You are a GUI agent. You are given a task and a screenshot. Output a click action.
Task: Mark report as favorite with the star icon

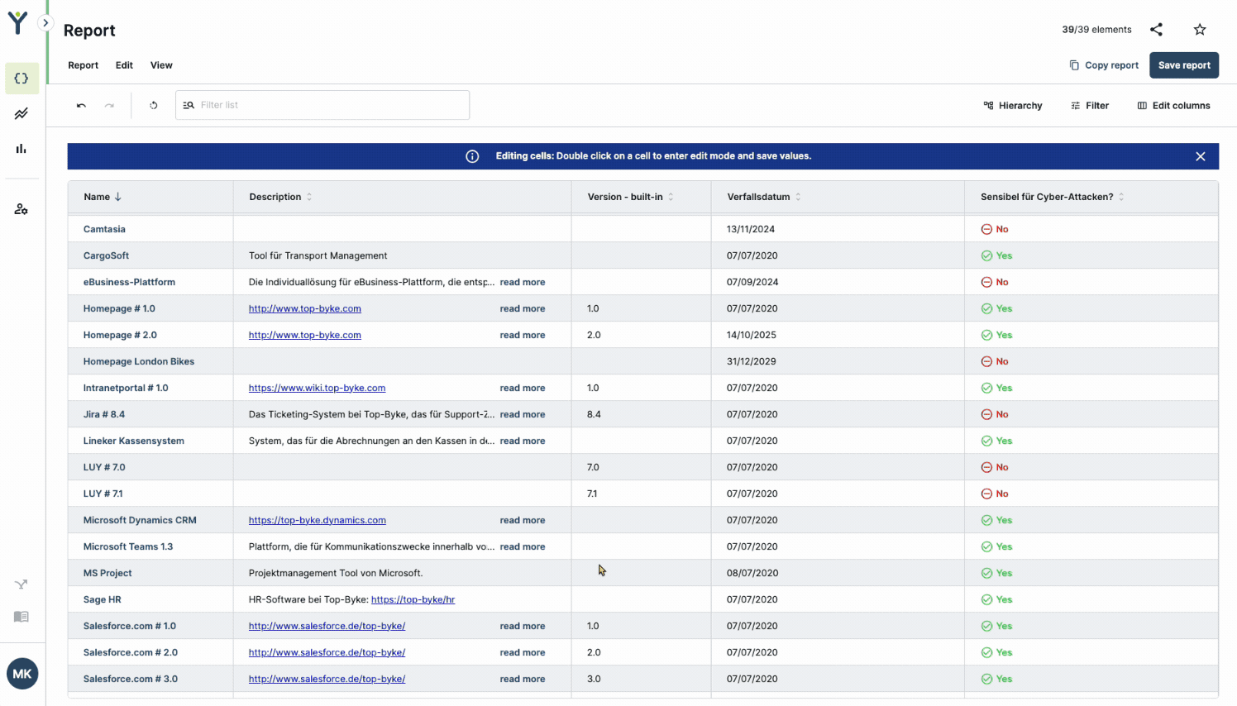(1200, 30)
